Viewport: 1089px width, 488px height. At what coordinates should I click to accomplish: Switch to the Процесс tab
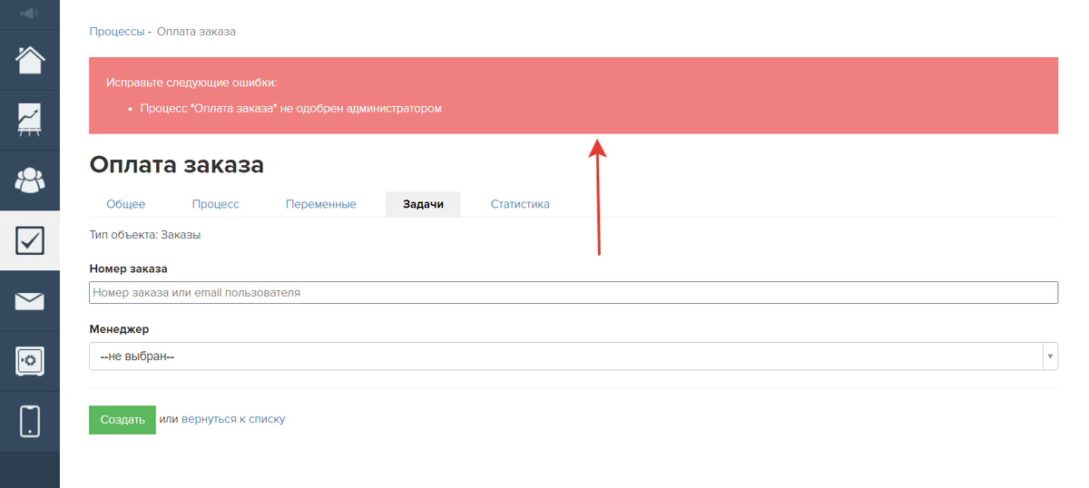(x=215, y=204)
